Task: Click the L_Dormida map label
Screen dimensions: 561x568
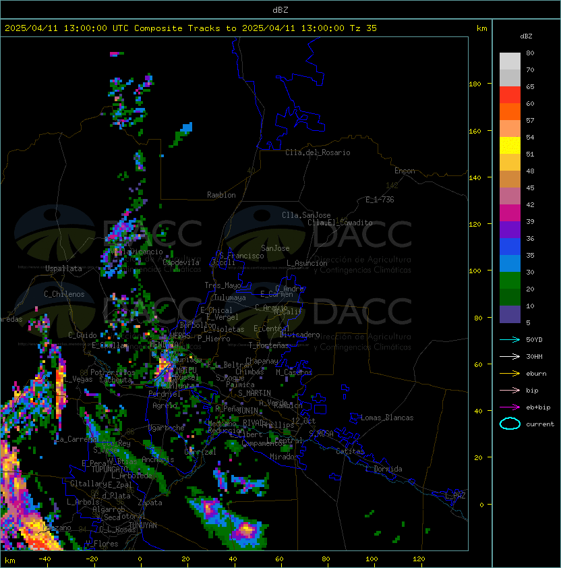Action: tap(384, 469)
